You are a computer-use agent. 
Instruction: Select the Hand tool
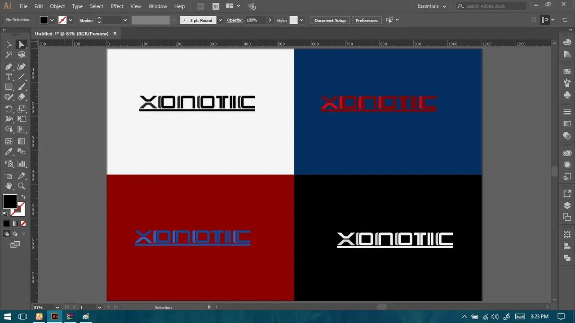click(9, 186)
